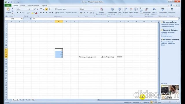Click the yellow Fill Color bucket
Viewport: 185px width, 104px height.
(32, 13)
